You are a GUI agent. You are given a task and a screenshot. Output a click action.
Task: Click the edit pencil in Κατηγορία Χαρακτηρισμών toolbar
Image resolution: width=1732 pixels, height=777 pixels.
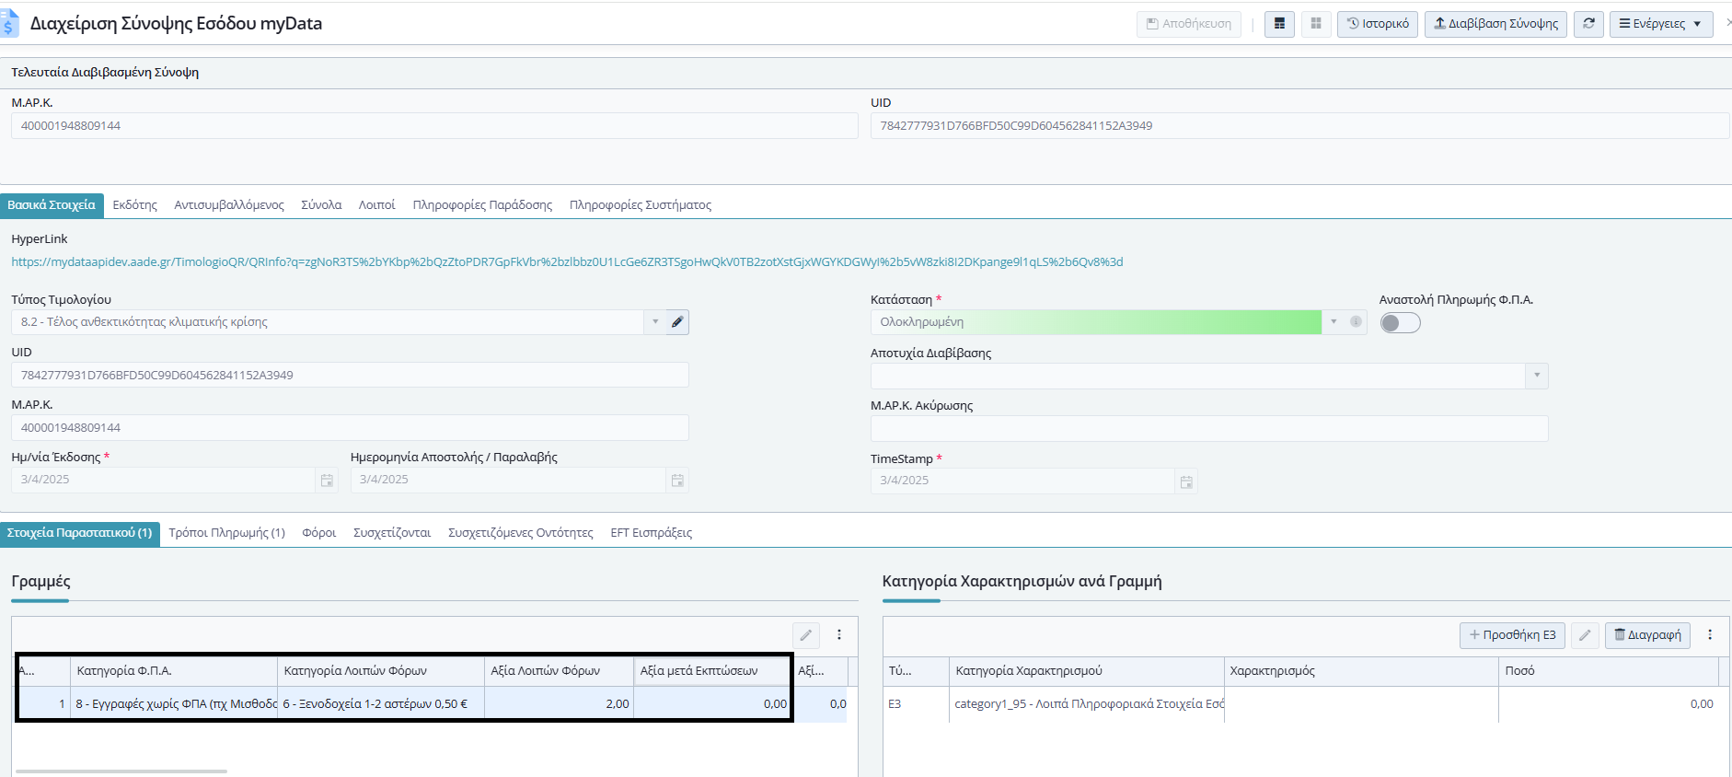[1585, 635]
